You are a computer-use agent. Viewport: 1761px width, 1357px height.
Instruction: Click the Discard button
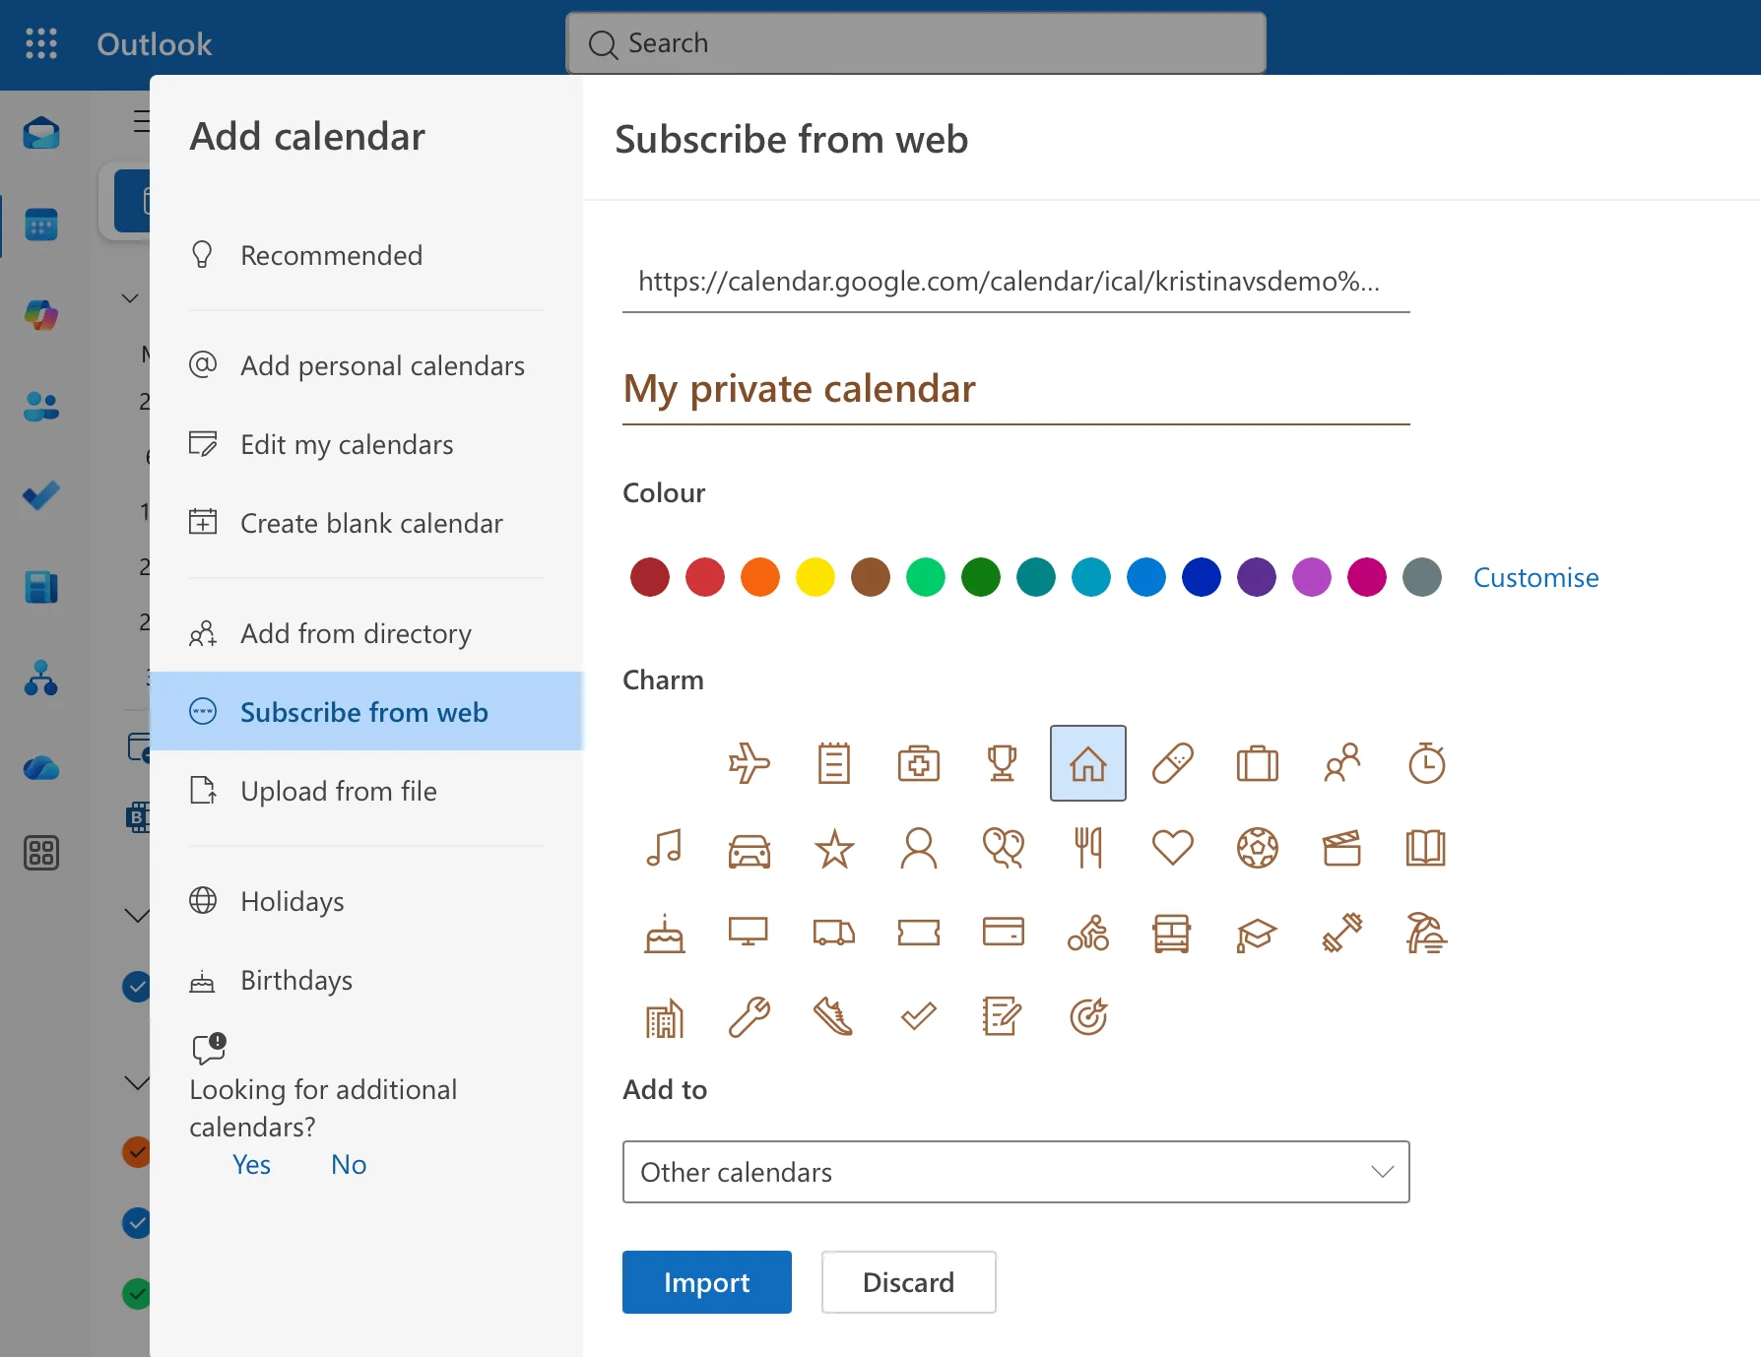point(908,1282)
